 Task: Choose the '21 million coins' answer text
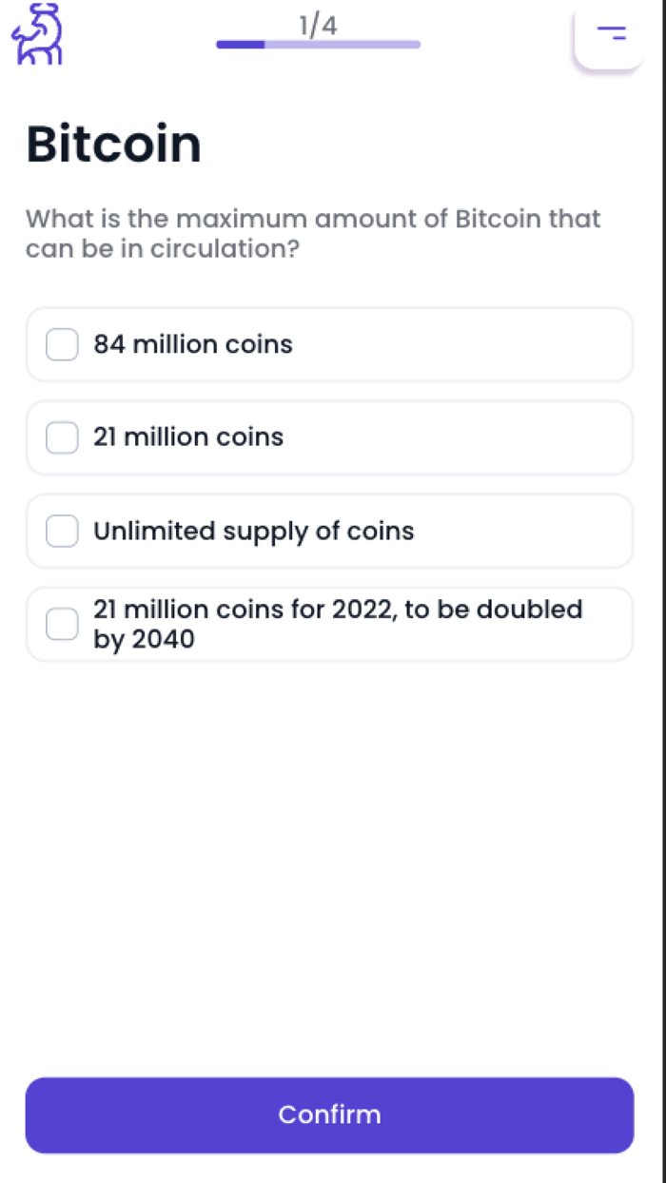tap(188, 437)
